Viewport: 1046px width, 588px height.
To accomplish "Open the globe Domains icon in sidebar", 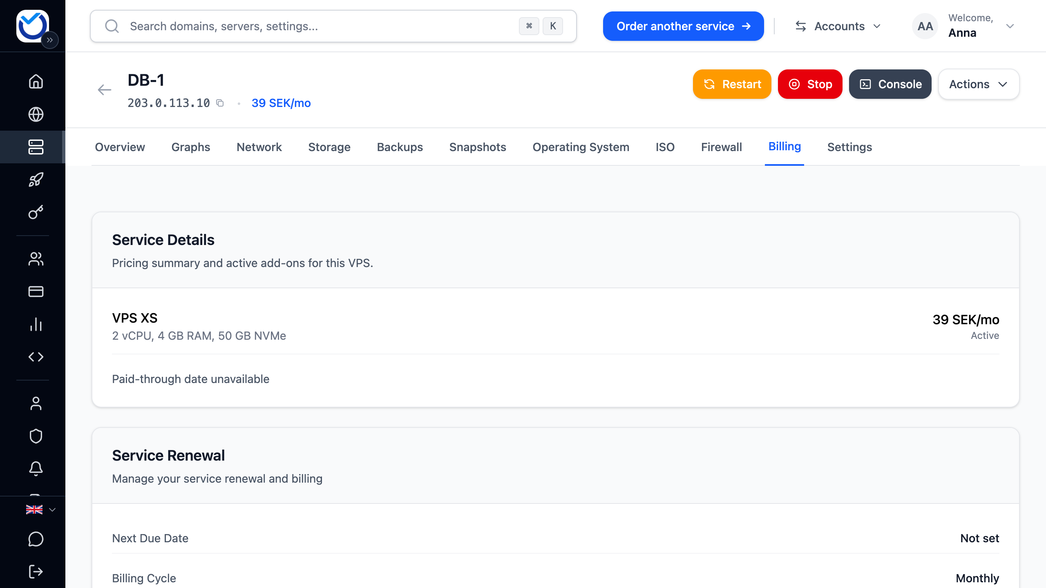I will pos(36,114).
